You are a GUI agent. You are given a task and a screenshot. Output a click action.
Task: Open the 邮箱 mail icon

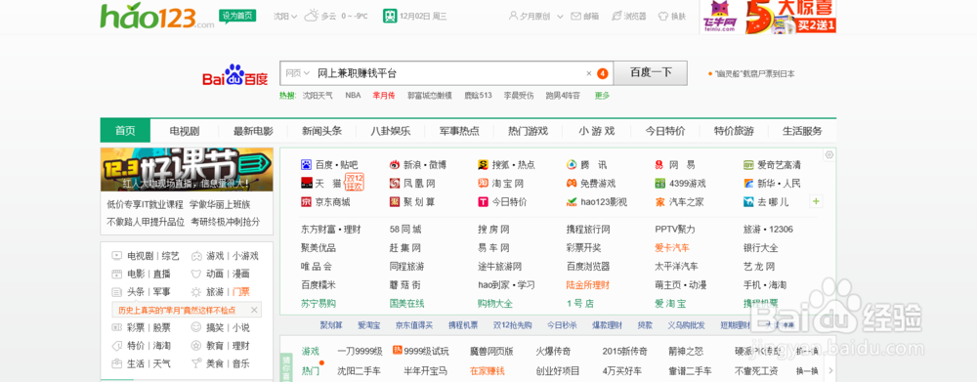pyautogui.click(x=575, y=17)
